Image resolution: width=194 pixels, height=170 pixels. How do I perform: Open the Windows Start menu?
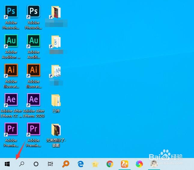point(7,164)
